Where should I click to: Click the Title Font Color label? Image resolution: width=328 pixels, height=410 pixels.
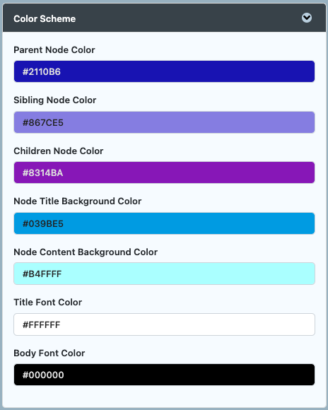click(x=47, y=303)
